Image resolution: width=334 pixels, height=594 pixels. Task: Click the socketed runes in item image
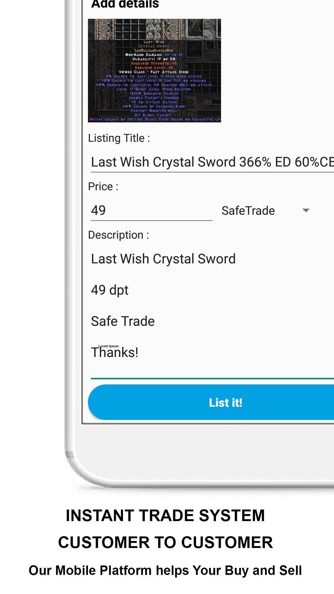click(154, 29)
